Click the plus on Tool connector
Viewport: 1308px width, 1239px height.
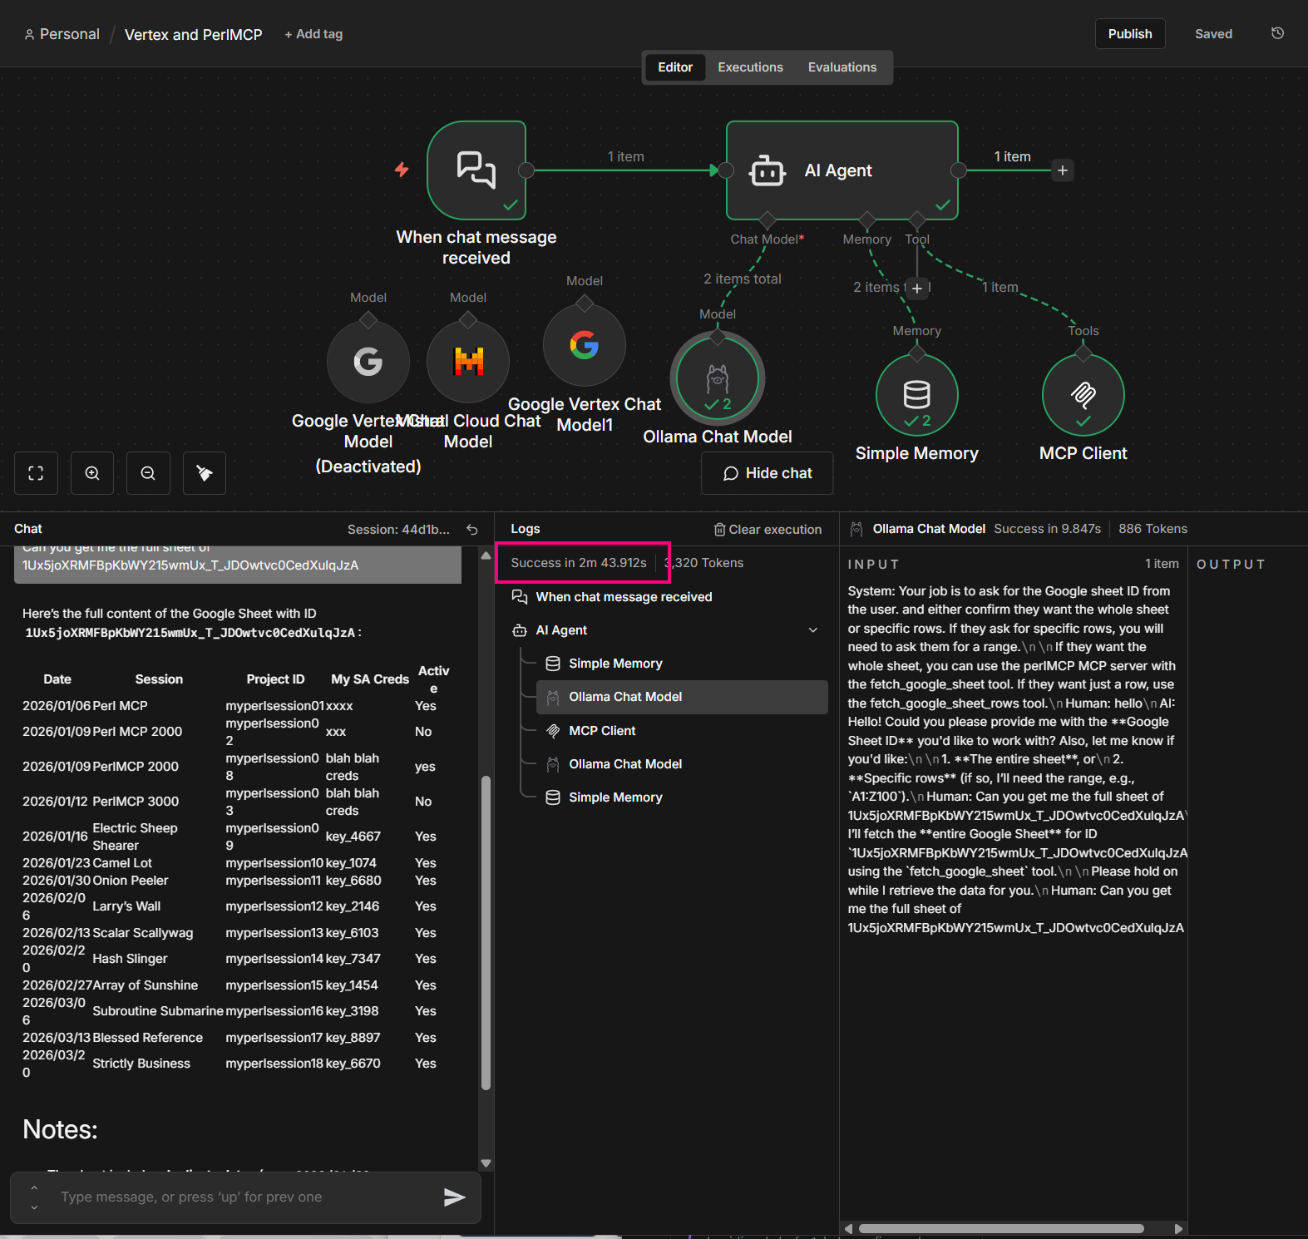pos(916,289)
